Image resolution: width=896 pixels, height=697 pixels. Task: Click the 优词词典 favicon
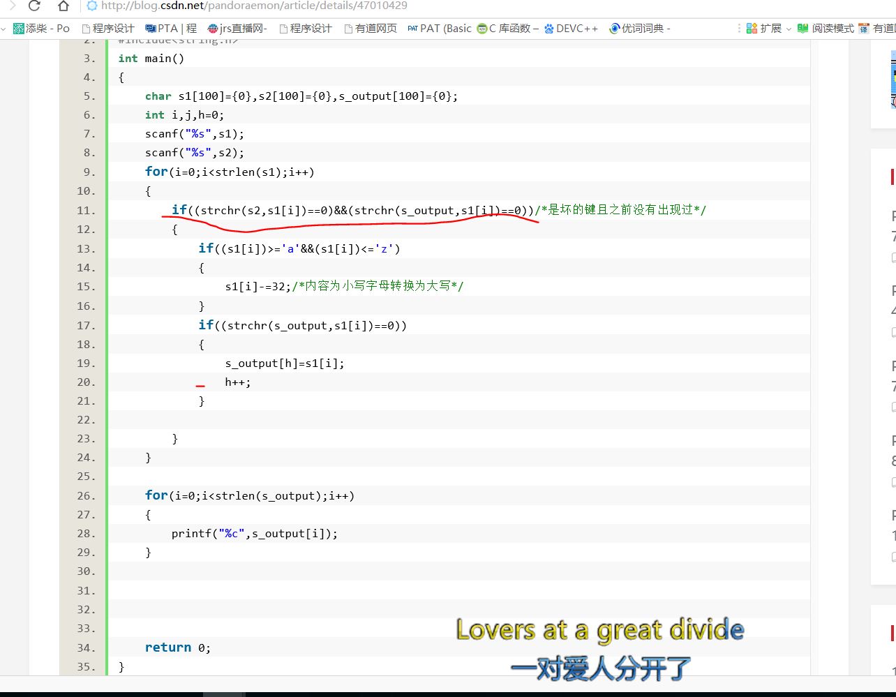tap(614, 29)
